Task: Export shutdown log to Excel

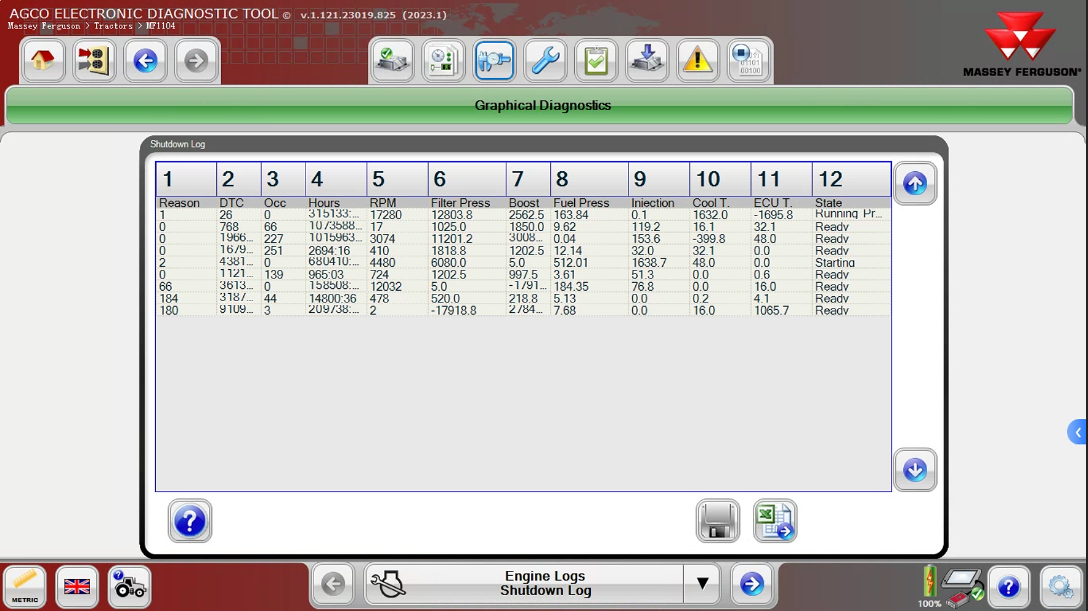Action: 774,521
